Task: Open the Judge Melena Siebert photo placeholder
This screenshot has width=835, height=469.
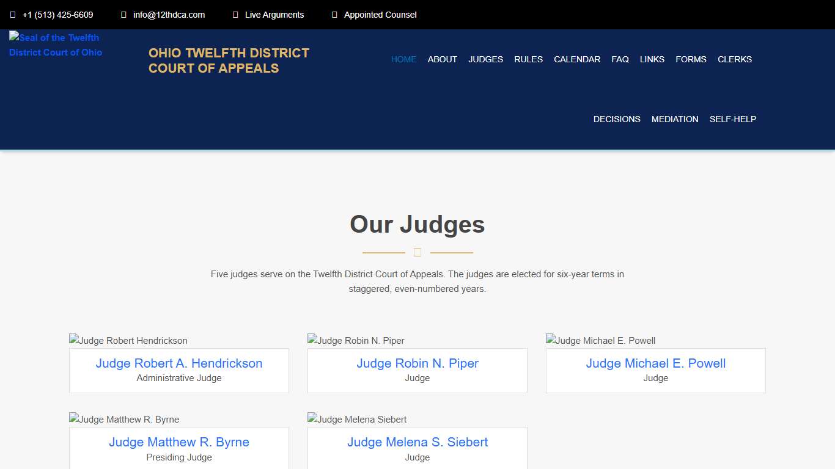Action: [356, 419]
